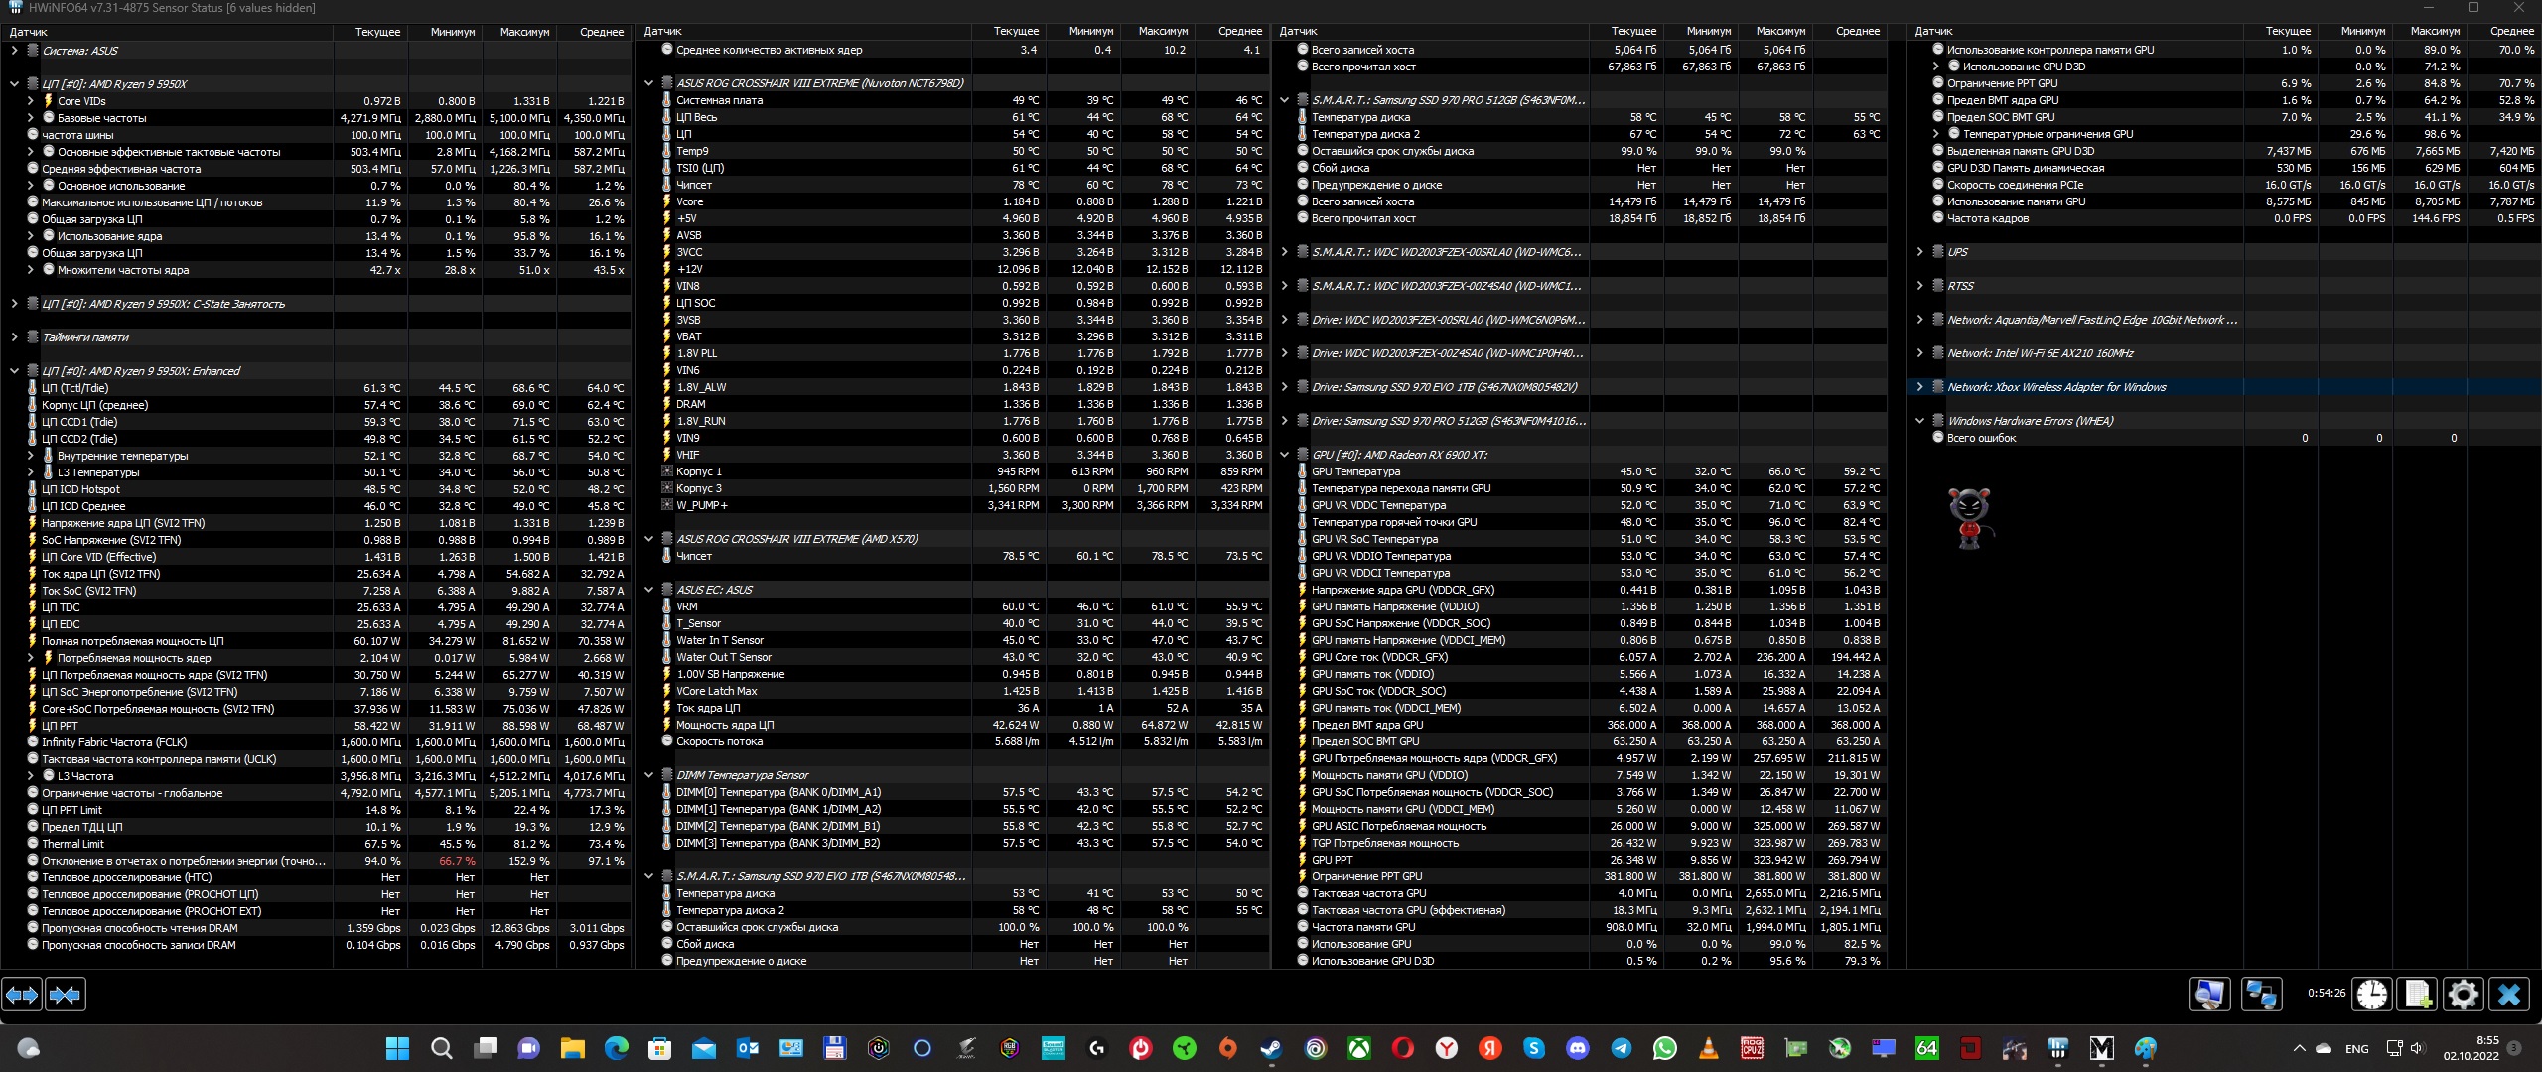Expand the Core VIDs row
The width and height of the screenshot is (2542, 1072).
pyautogui.click(x=30, y=101)
